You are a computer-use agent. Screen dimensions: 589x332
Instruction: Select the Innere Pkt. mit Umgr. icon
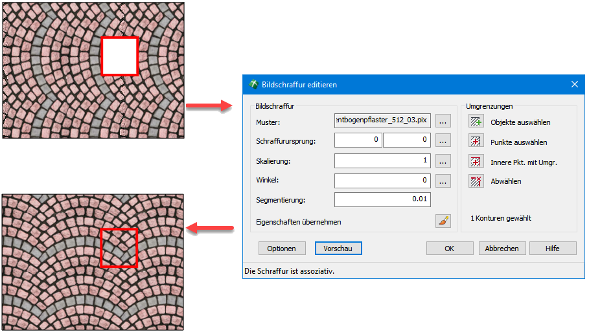(476, 162)
